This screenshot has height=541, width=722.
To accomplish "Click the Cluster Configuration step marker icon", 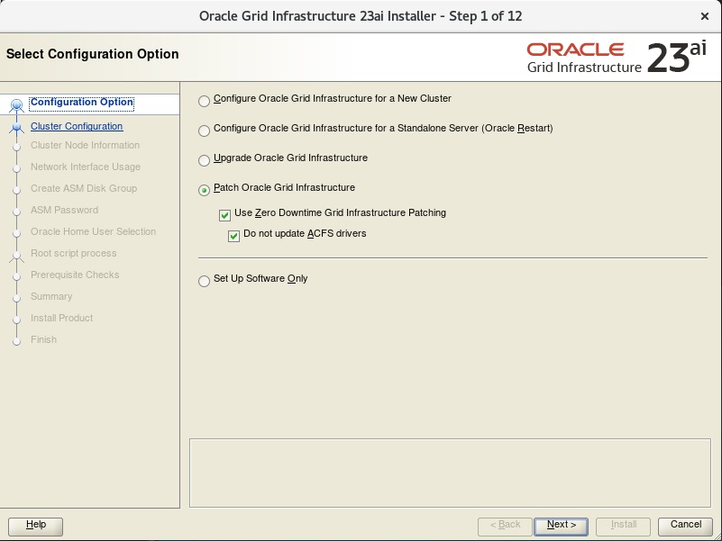I will (16, 127).
